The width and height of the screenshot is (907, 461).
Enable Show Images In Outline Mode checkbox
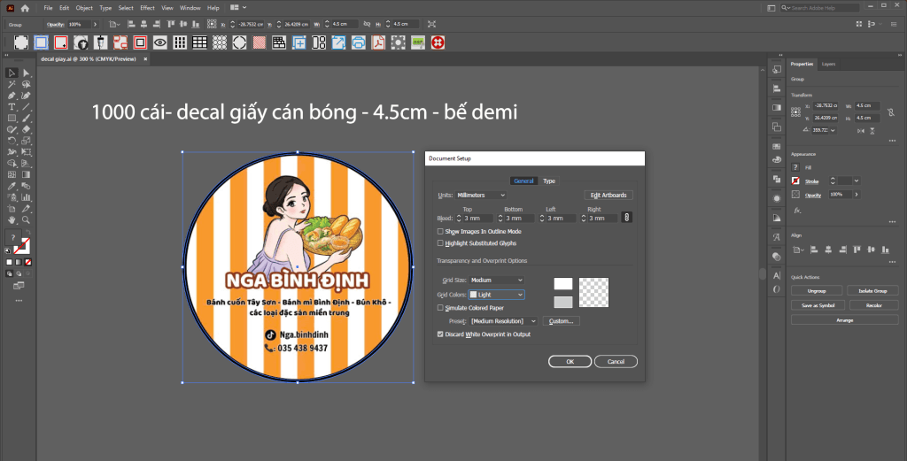[x=440, y=232]
